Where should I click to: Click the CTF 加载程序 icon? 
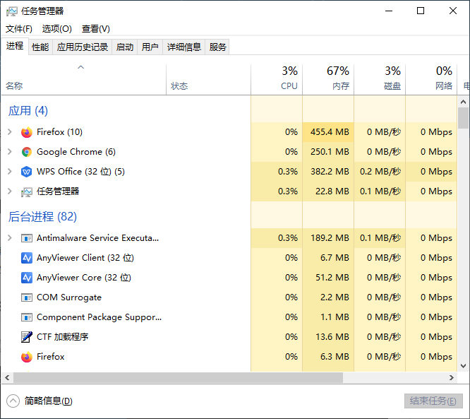pyautogui.click(x=27, y=337)
